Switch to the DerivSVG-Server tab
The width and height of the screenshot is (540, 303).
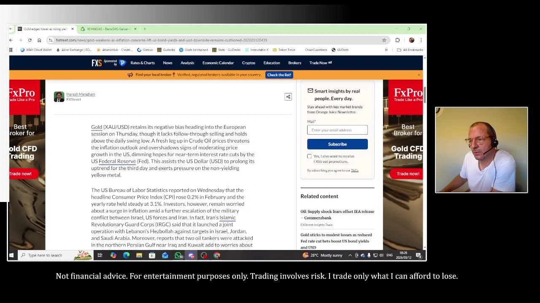point(108,29)
